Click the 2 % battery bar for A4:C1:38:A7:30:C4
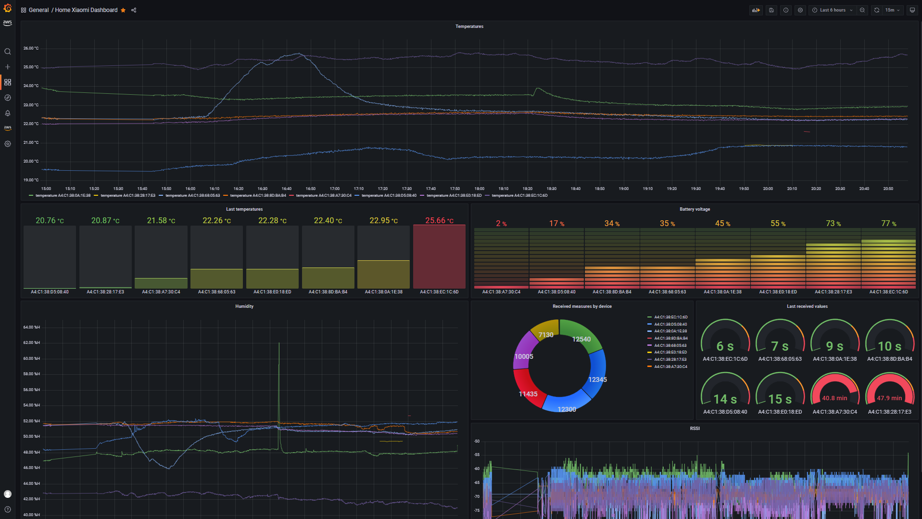Screen dimensions: 922x519 point(501,258)
